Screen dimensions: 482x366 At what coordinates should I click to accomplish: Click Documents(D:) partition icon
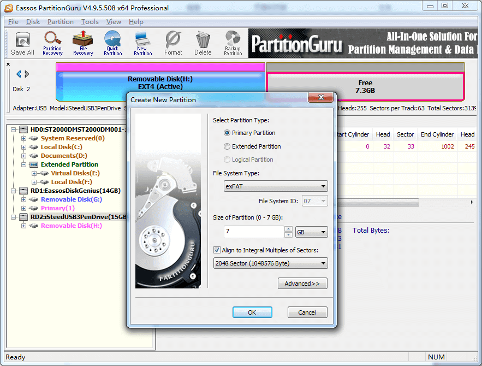point(34,156)
